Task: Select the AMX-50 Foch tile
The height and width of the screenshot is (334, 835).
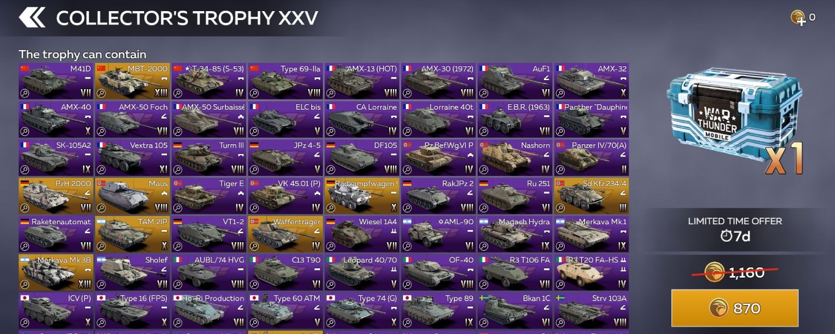Action: (x=132, y=120)
